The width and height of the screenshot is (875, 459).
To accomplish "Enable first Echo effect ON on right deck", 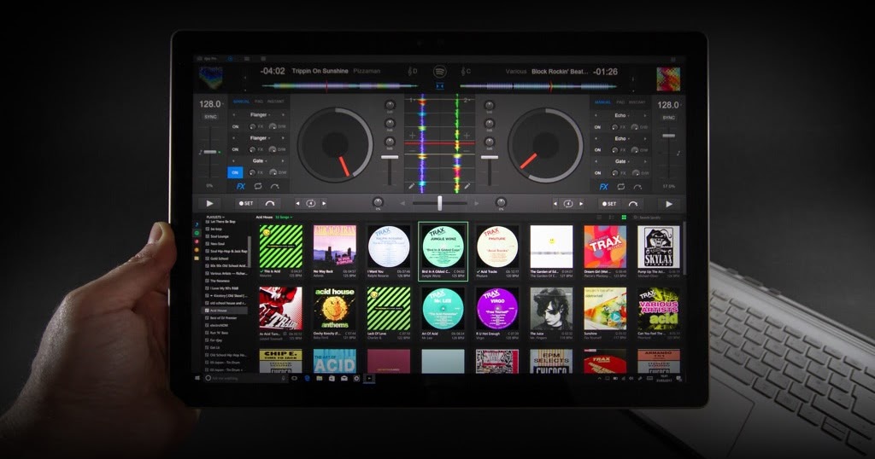I will (x=597, y=127).
